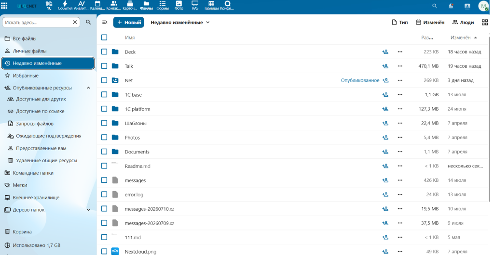Switch to grid view icon

pyautogui.click(x=485, y=22)
